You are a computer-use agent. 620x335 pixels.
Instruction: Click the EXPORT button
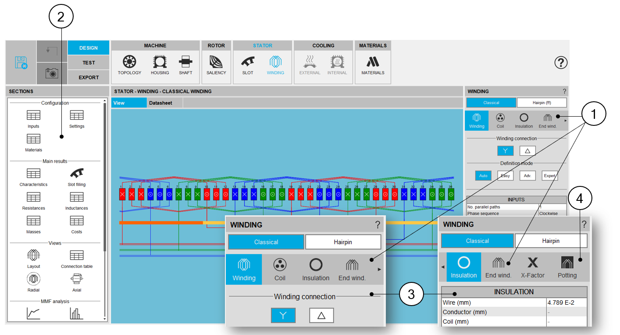point(89,78)
